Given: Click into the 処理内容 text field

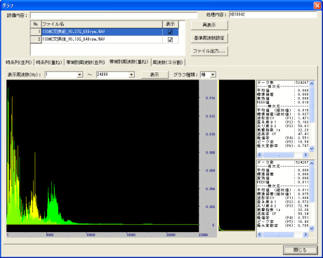Looking at the screenshot, I should point(273,15).
